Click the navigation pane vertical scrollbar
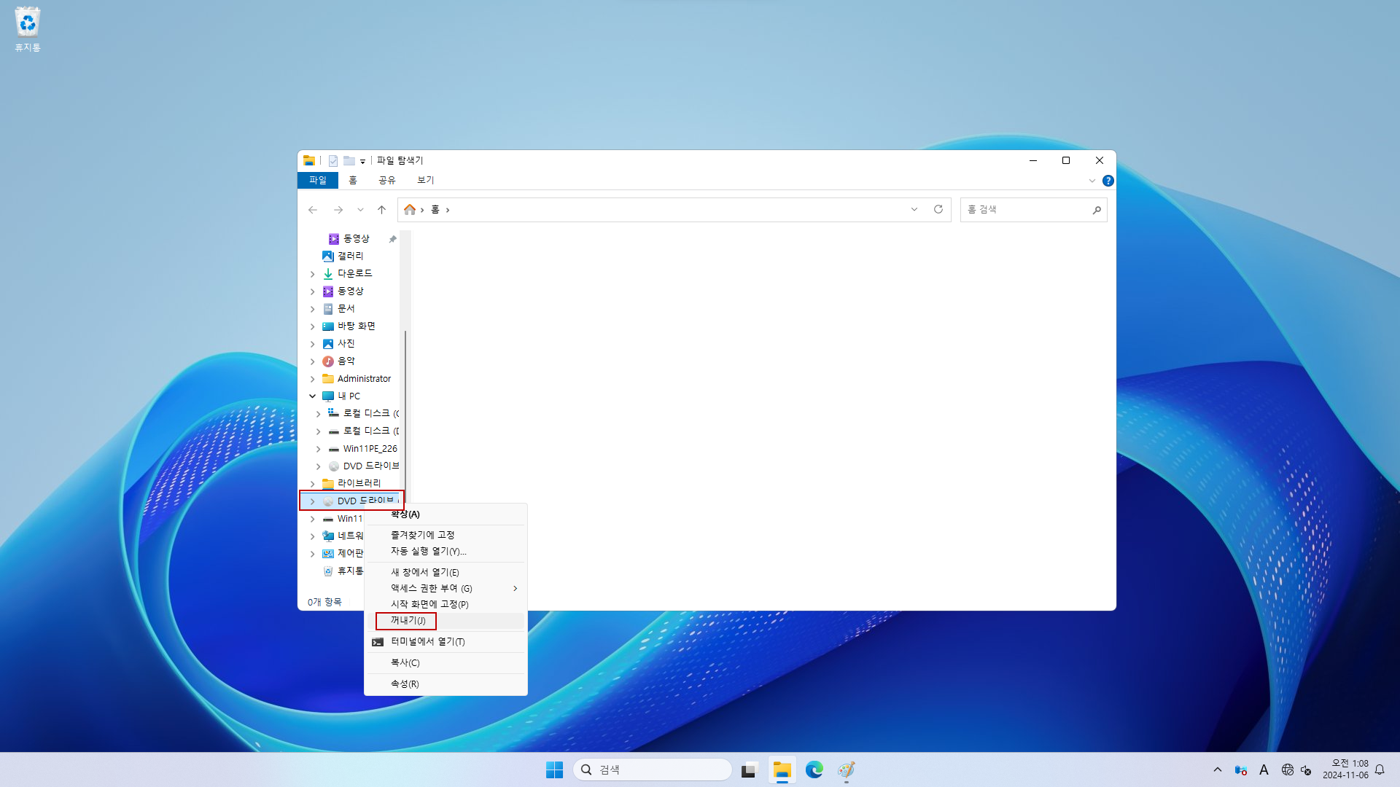Screen dimensions: 1400x787 pos(405,408)
